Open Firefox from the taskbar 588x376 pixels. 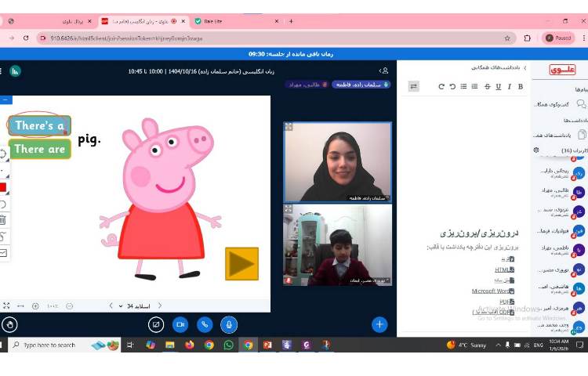[x=190, y=345]
